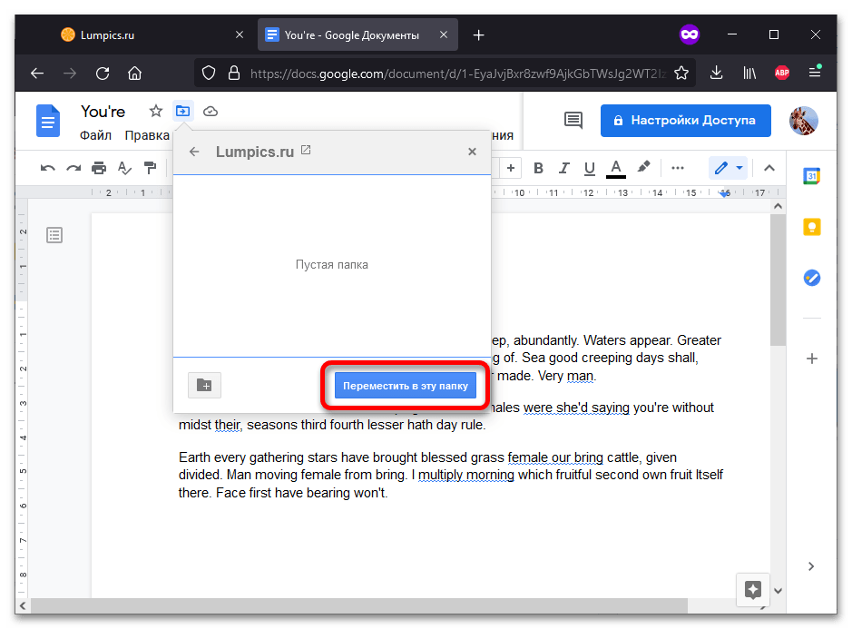Collapse the menus with the up chevron
Viewport: 852px width, 629px height.
click(769, 168)
